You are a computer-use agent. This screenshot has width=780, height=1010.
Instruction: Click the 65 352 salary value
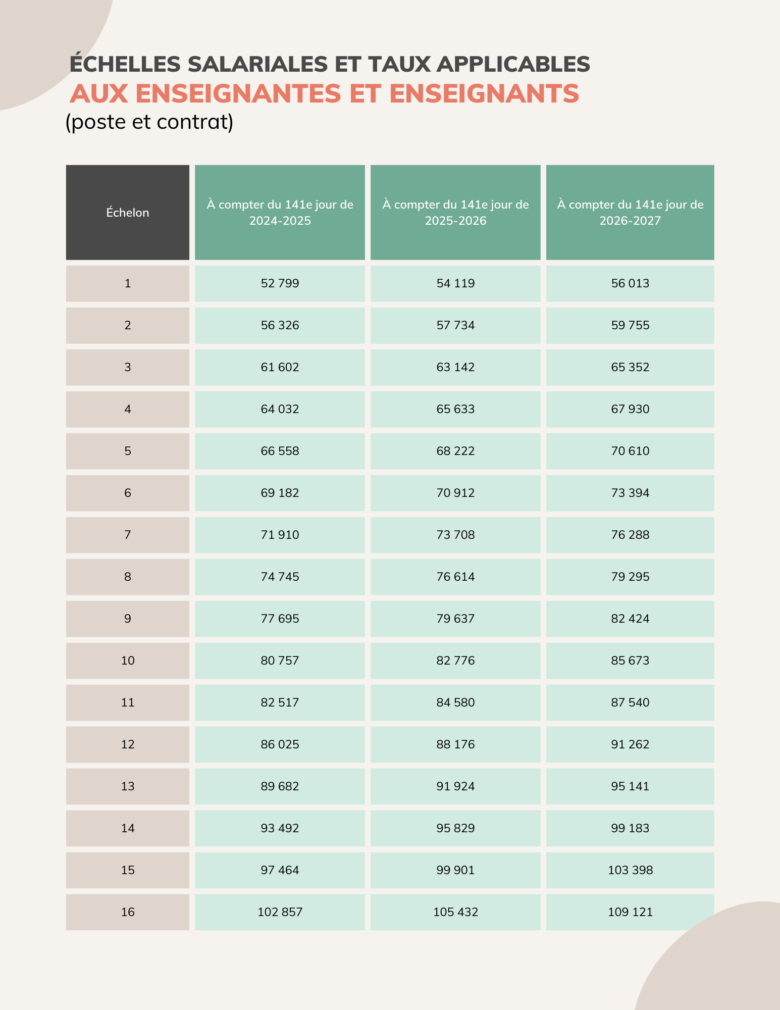[x=630, y=367]
